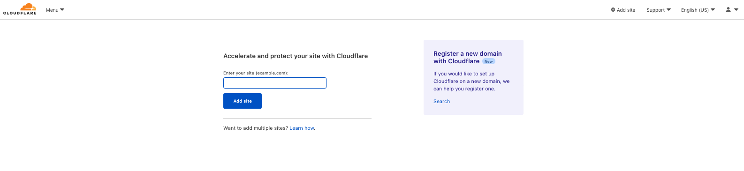Click the Search link in domain card
Viewport: 744px width, 171px height.
click(441, 101)
